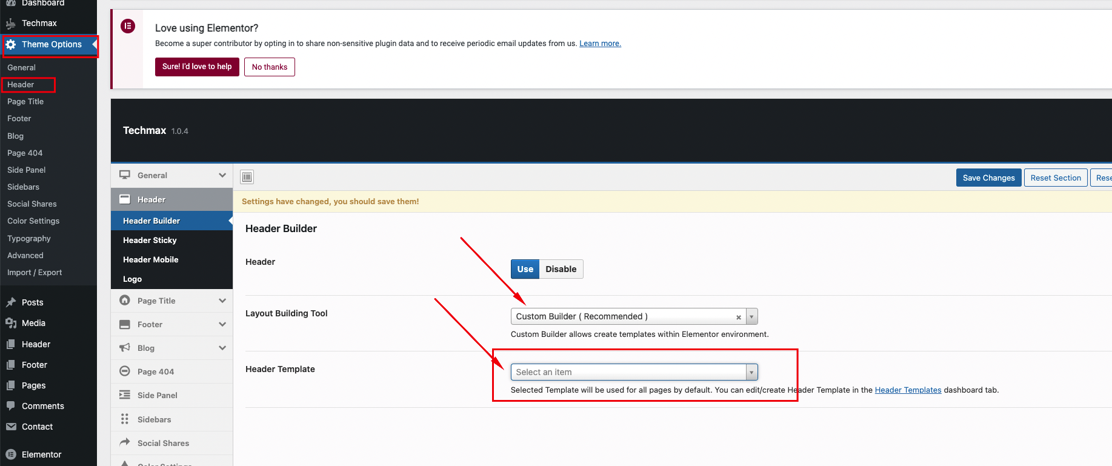Click the Pages icon in sidebar
The width and height of the screenshot is (1112, 466).
[11, 385]
